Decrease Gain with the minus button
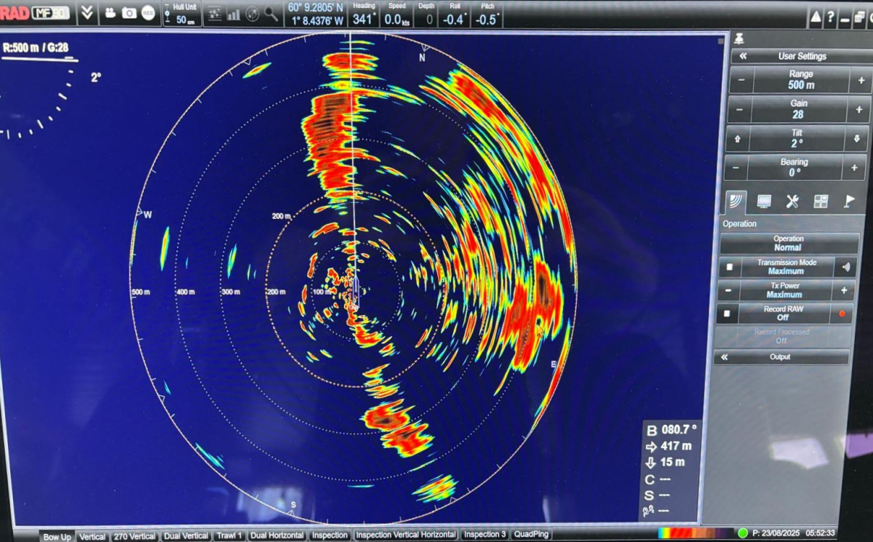873x542 pixels. click(x=740, y=110)
